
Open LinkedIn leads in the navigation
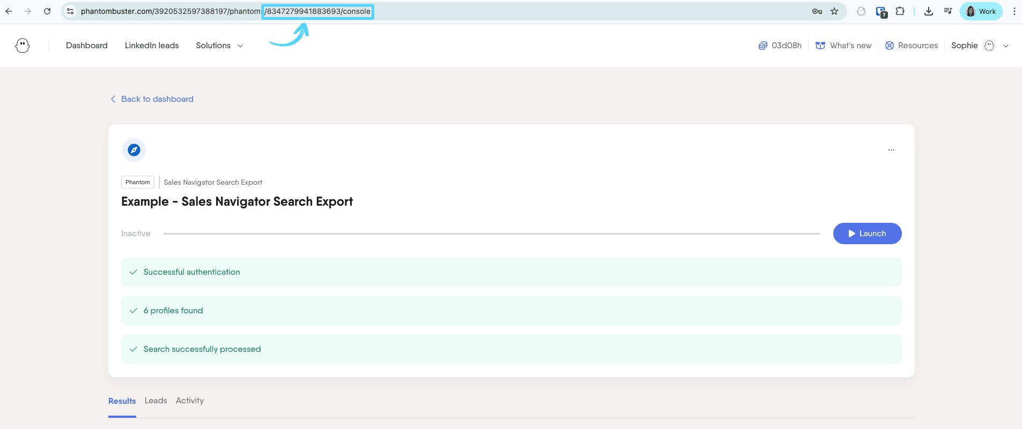pos(152,46)
